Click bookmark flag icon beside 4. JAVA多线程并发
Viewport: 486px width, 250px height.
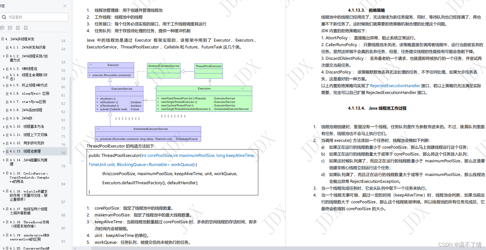click(x=3, y=39)
